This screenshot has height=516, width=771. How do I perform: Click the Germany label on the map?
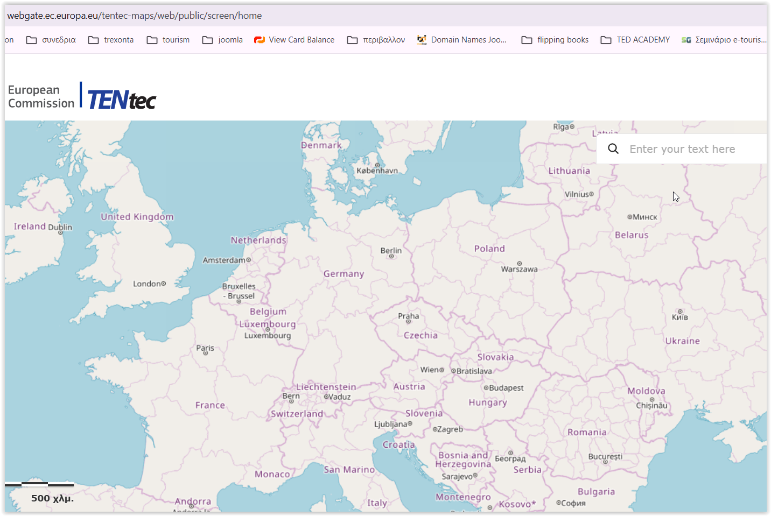coord(344,274)
